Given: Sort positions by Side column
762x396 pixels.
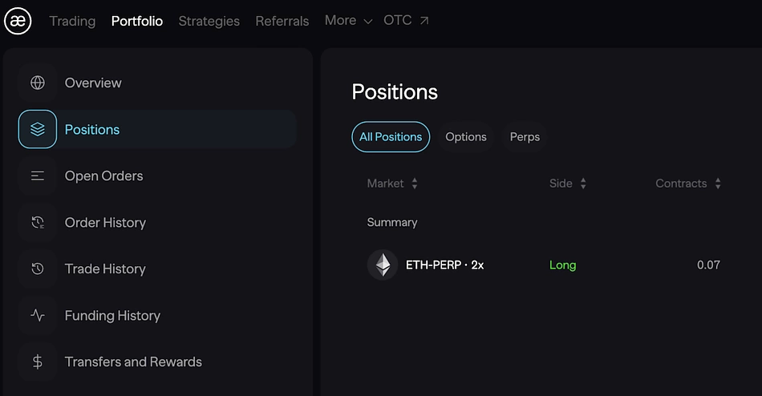Looking at the screenshot, I should point(568,184).
